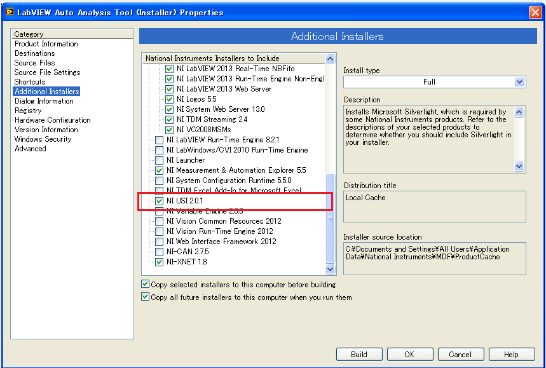546x368 pixels.
Task: Check NI Launcher checkbox
Action: [x=159, y=160]
